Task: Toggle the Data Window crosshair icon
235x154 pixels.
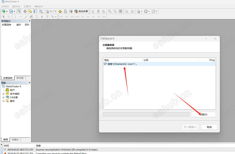Action: [x=25, y=11]
